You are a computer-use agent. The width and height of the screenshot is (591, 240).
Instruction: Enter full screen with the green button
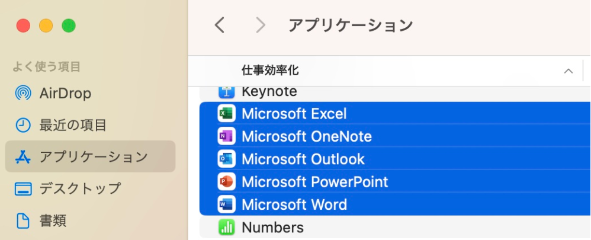click(x=69, y=25)
